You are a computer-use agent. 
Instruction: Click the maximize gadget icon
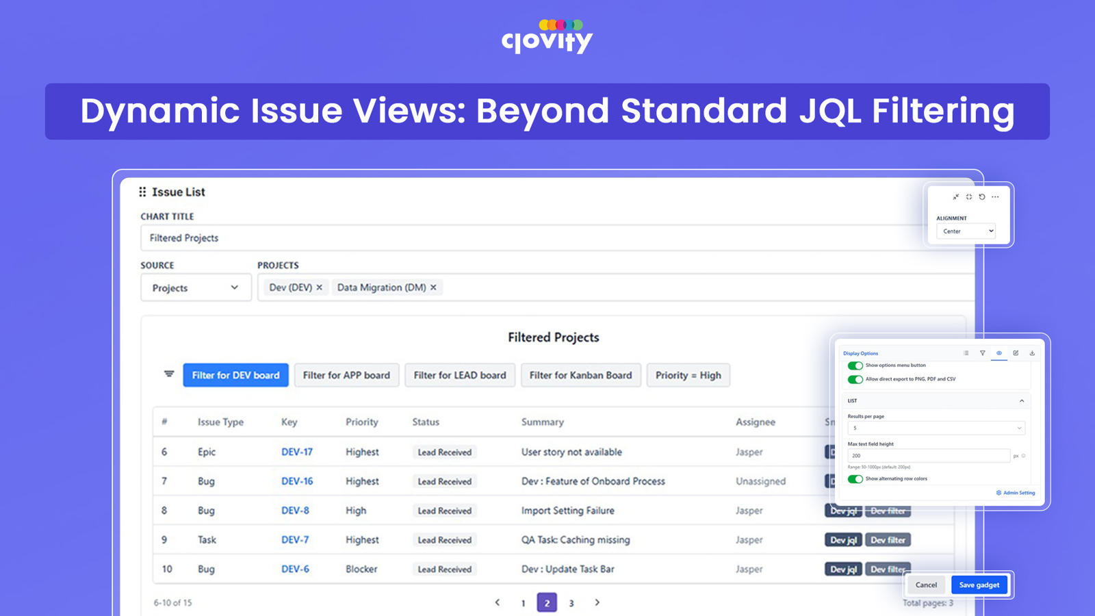pos(969,197)
